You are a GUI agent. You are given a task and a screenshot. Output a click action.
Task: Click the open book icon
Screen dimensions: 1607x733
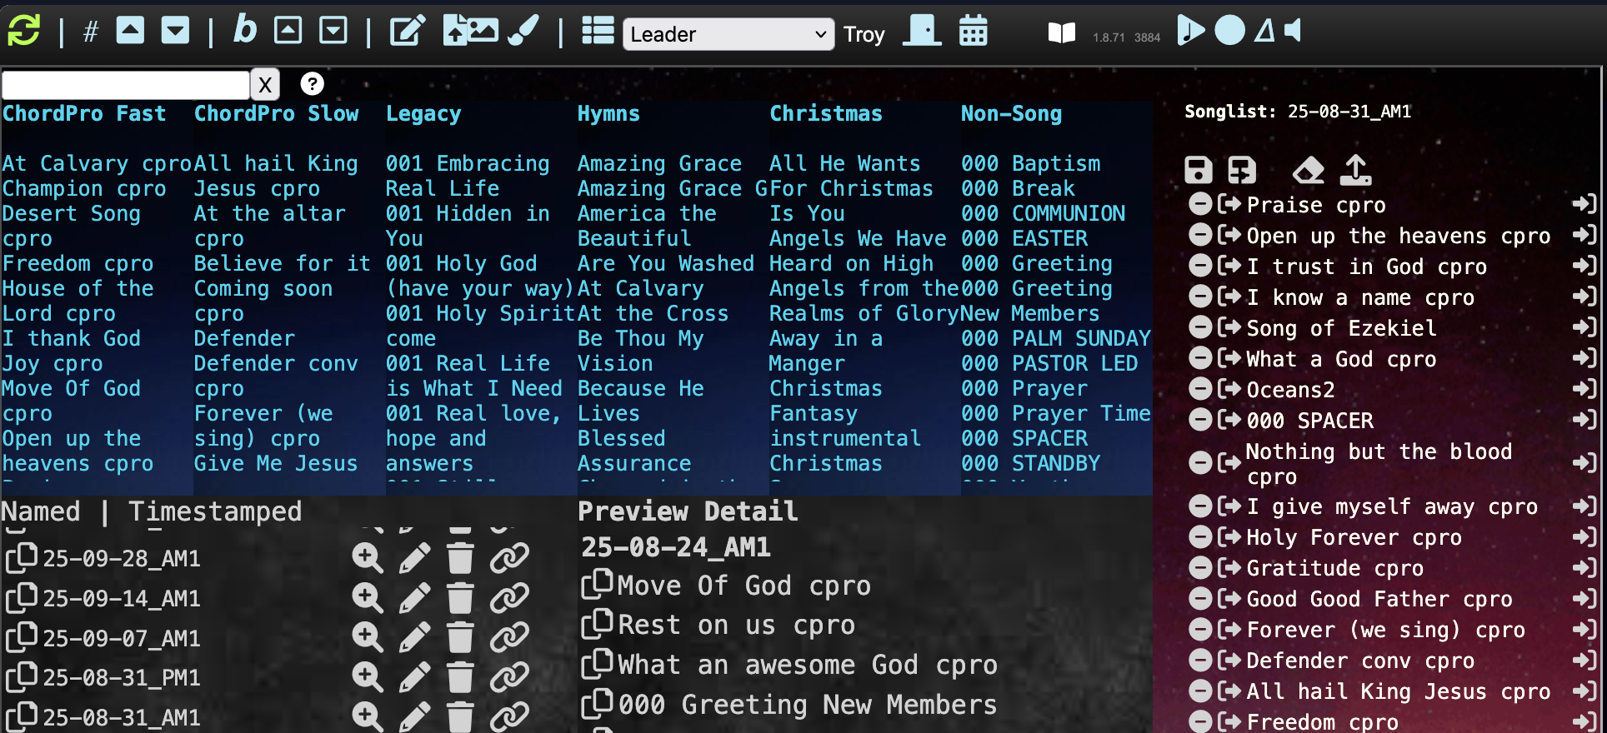1061,33
